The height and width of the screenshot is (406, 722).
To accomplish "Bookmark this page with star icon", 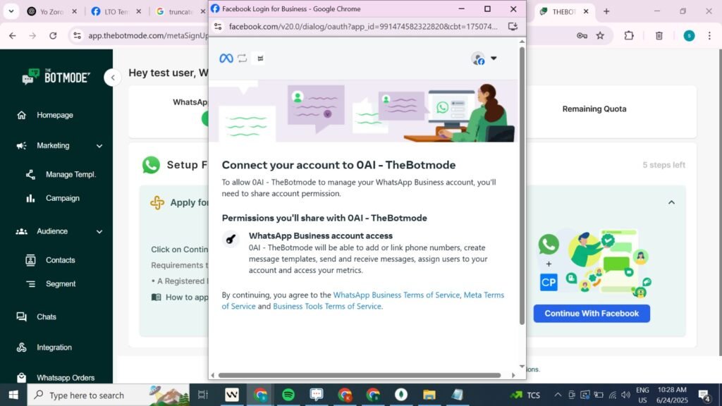I will [x=600, y=35].
